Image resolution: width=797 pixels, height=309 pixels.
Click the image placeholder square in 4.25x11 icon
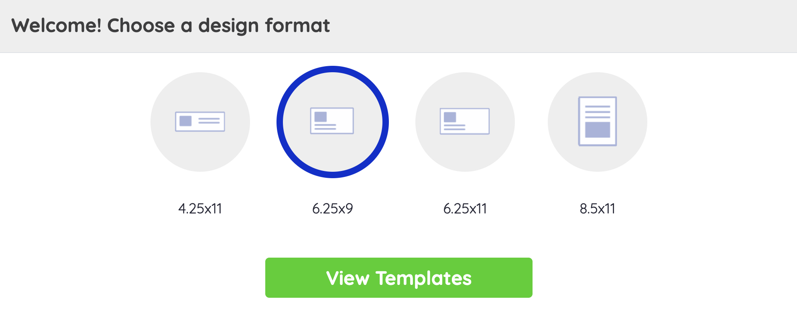[185, 121]
